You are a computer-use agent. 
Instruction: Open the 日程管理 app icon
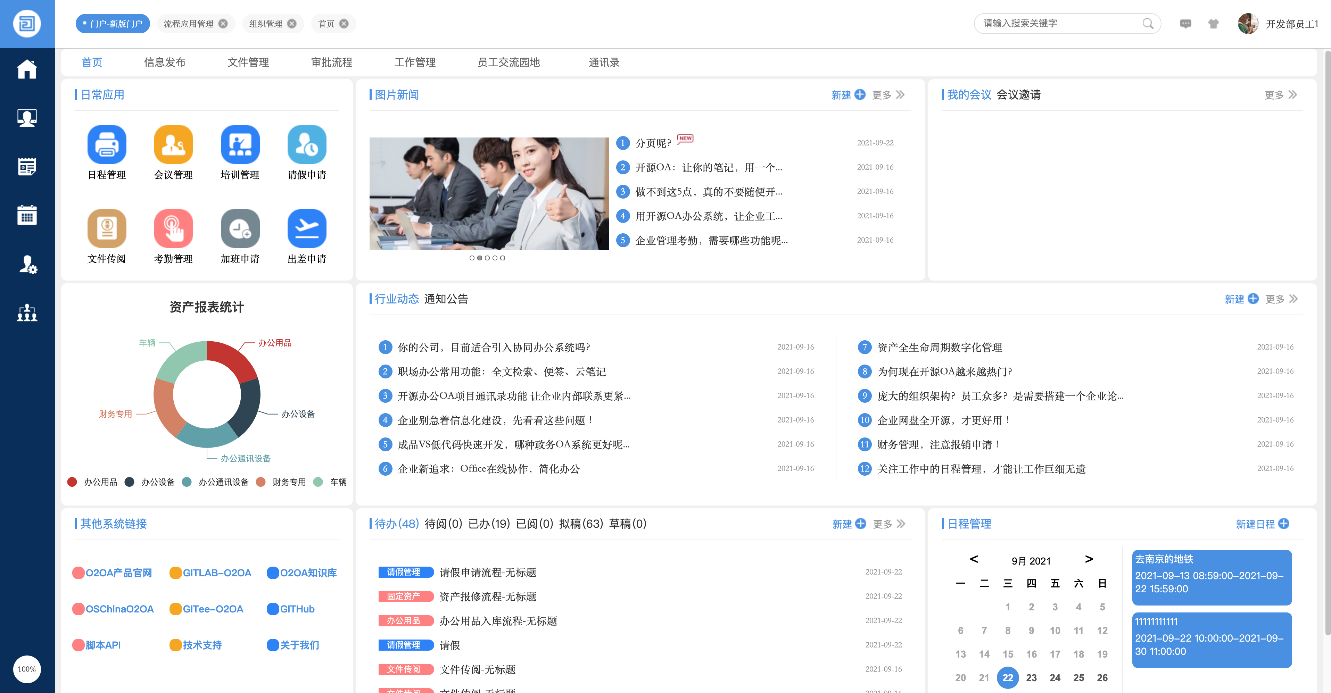pos(106,144)
